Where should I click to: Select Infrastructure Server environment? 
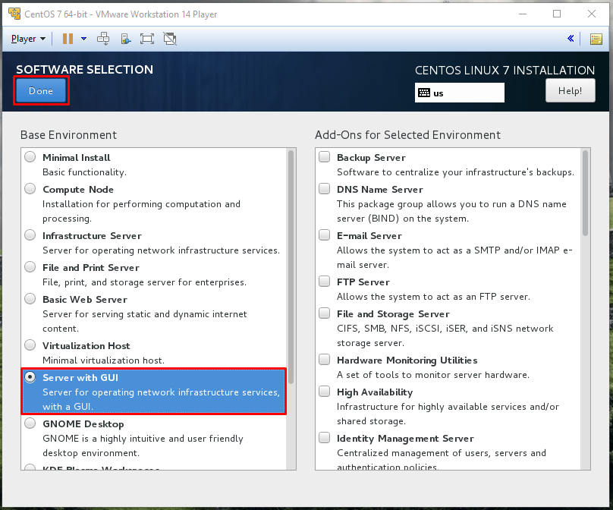(x=30, y=235)
